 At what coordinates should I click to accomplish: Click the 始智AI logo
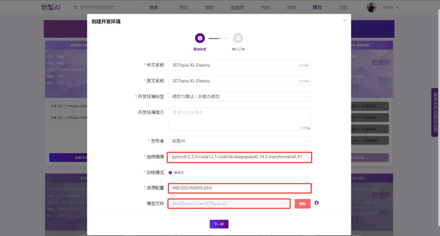pos(51,7)
